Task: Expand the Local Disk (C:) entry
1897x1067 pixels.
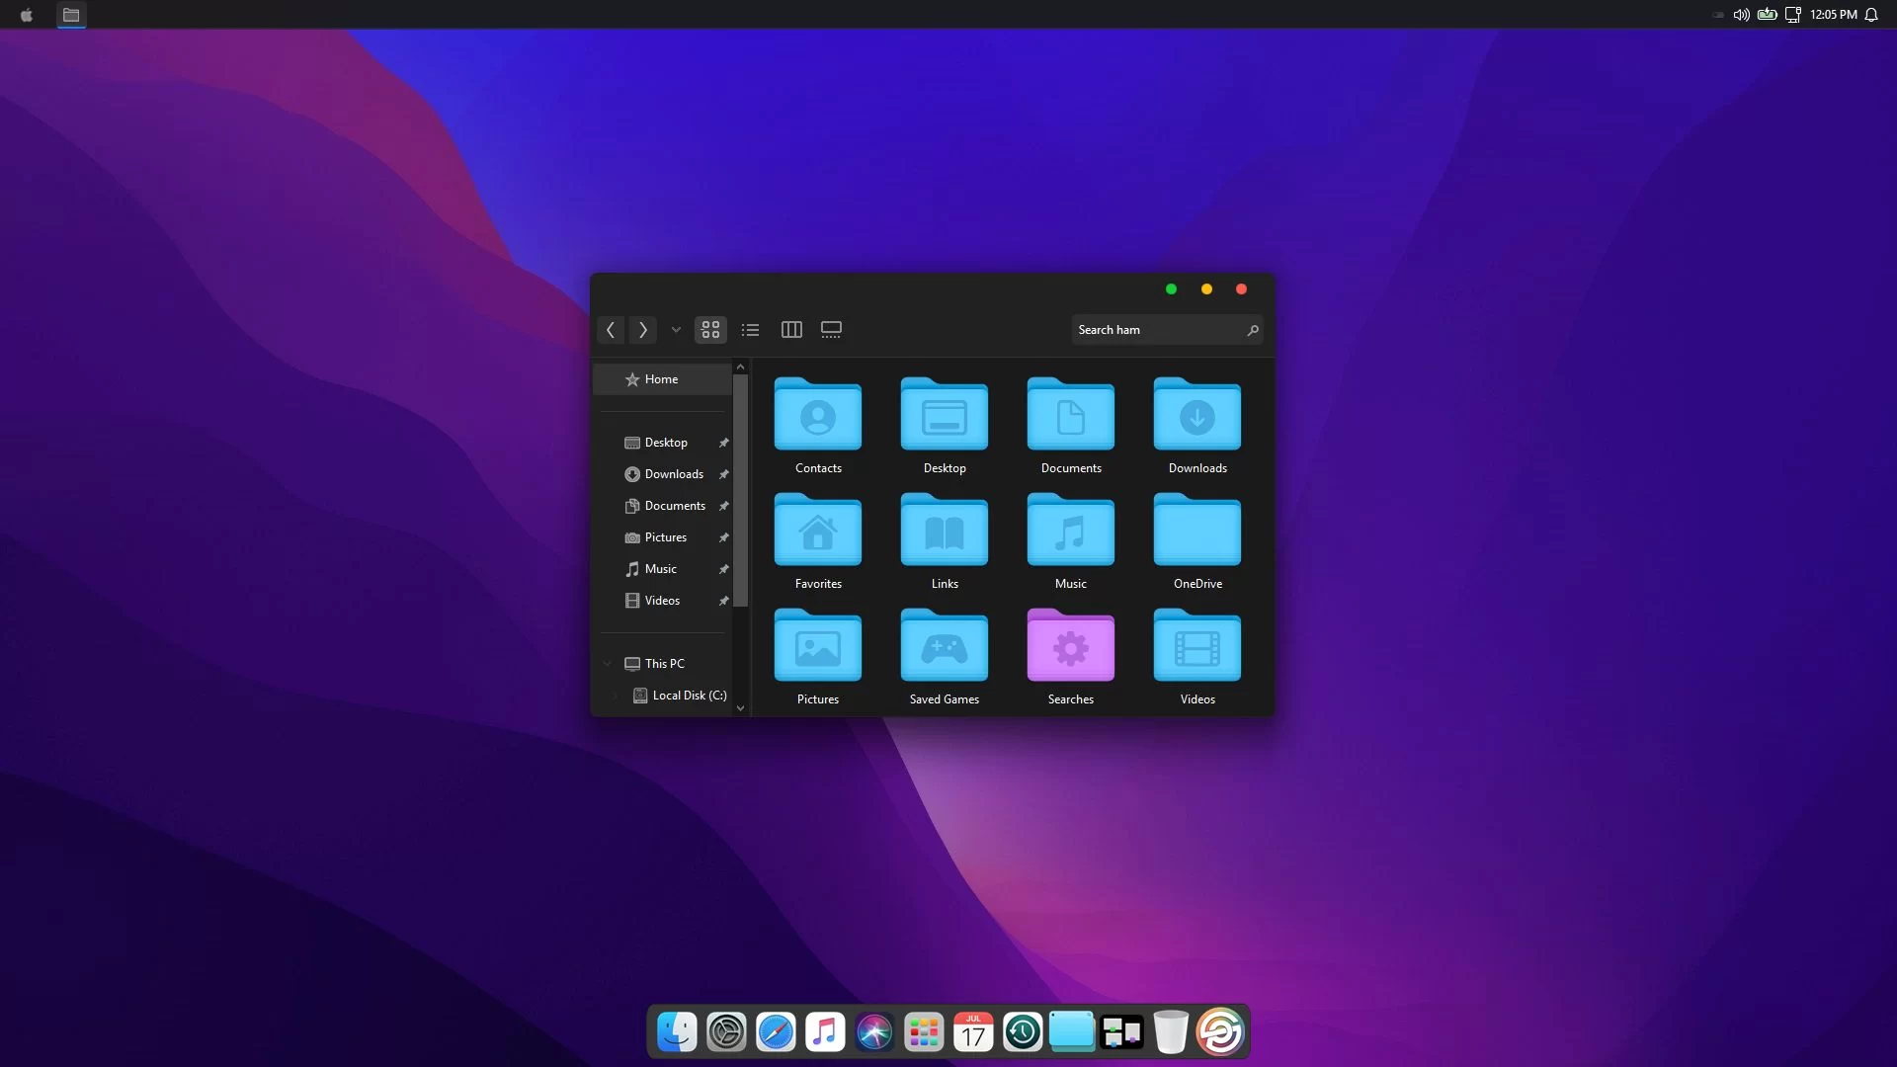Action: tap(616, 696)
